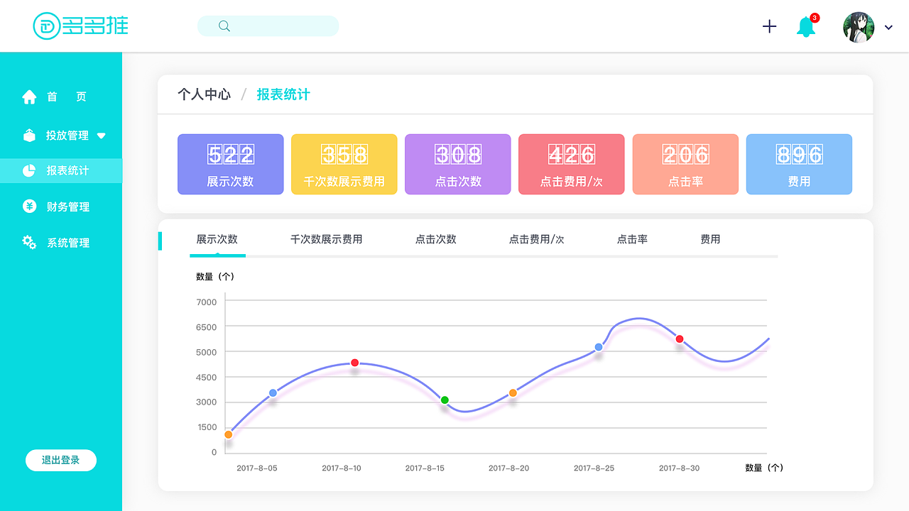Click the red data point near 2017-8-30

[680, 339]
